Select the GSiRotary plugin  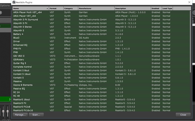pos(101,60)
